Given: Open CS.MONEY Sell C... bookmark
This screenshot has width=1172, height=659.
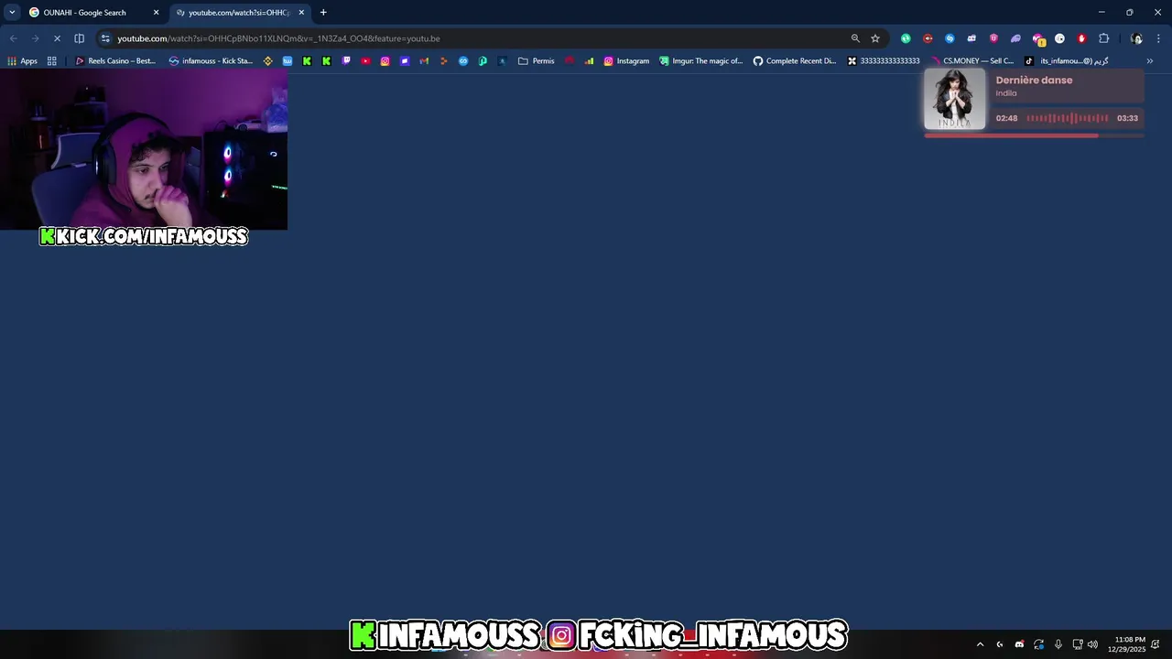Looking at the screenshot, I should click(x=971, y=61).
